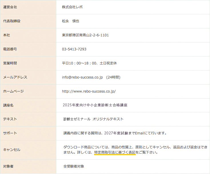Select the representative name 松永 慎也
This screenshot has height=188, width=210.
click(x=71, y=21)
